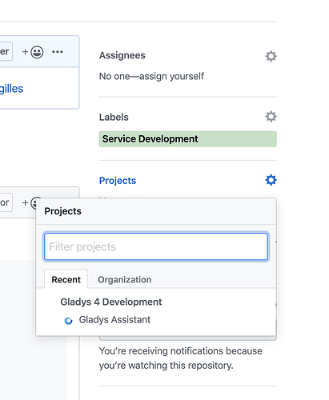Switch to the Organization tab
The image size is (329, 400).
[x=124, y=279]
